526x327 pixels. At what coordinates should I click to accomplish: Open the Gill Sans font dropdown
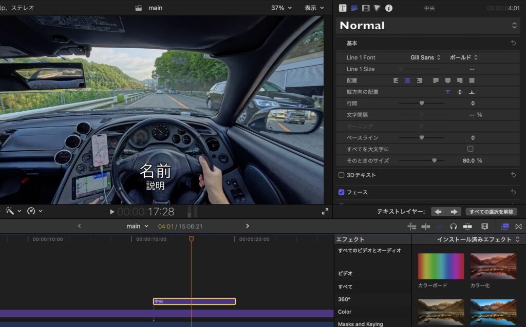click(x=425, y=57)
